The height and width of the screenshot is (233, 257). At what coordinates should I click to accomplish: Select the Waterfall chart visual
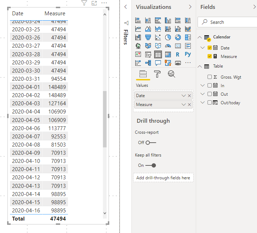pyautogui.click(x=138, y=37)
